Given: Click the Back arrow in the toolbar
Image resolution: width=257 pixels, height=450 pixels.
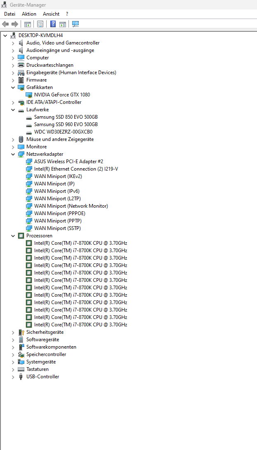Looking at the screenshot, I should [5, 24].
